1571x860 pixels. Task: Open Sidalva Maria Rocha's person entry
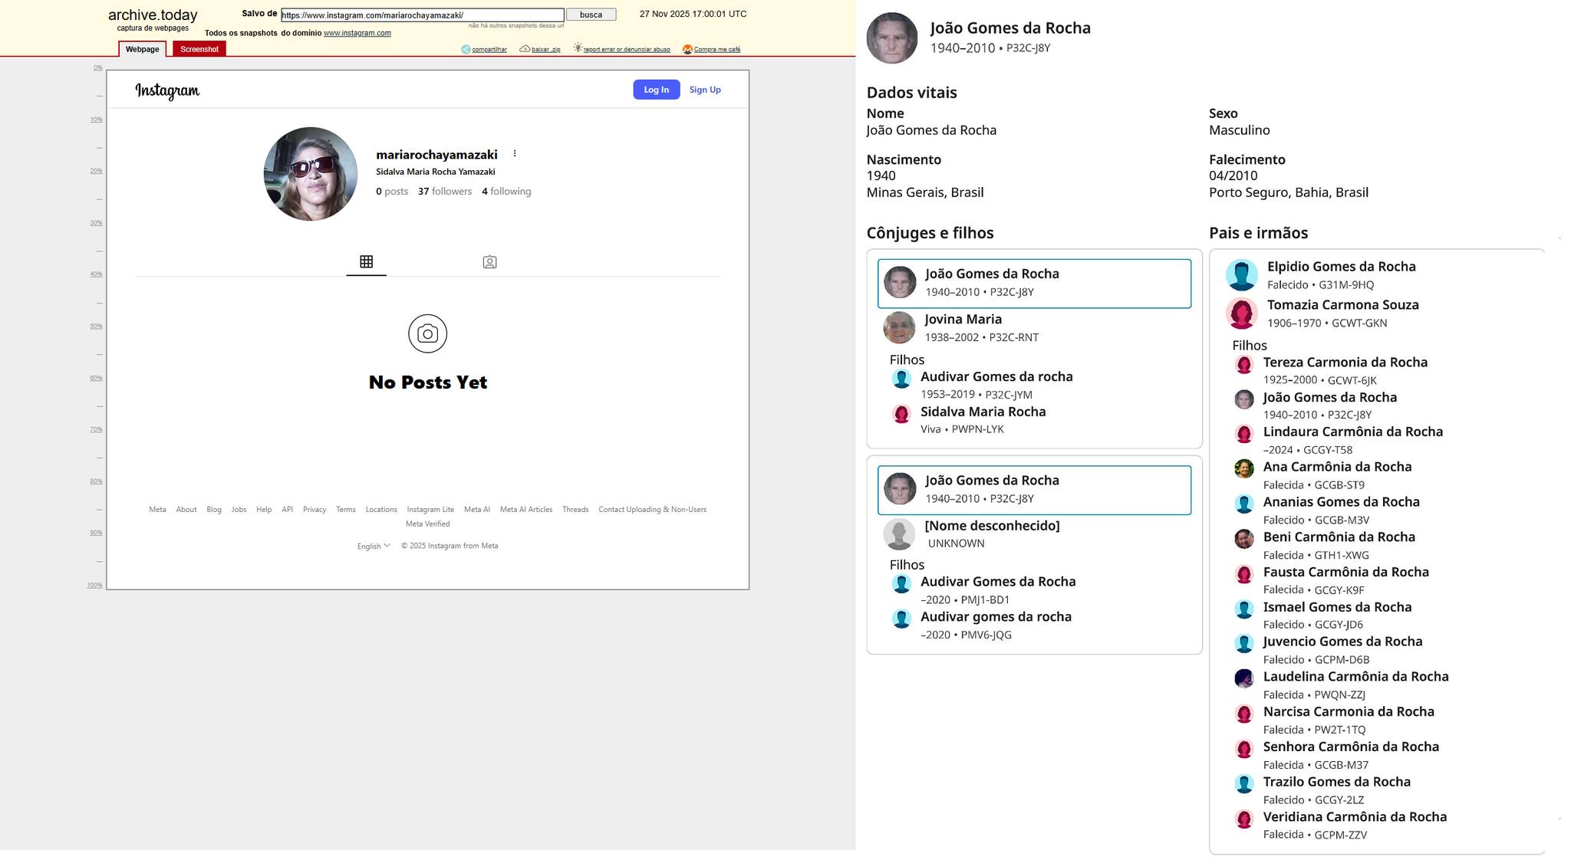[x=983, y=412]
